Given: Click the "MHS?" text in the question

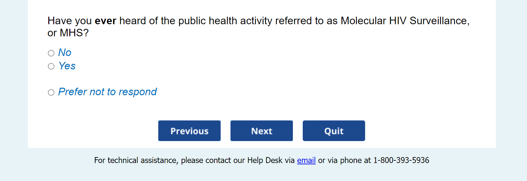Looking at the screenshot, I should (74, 33).
